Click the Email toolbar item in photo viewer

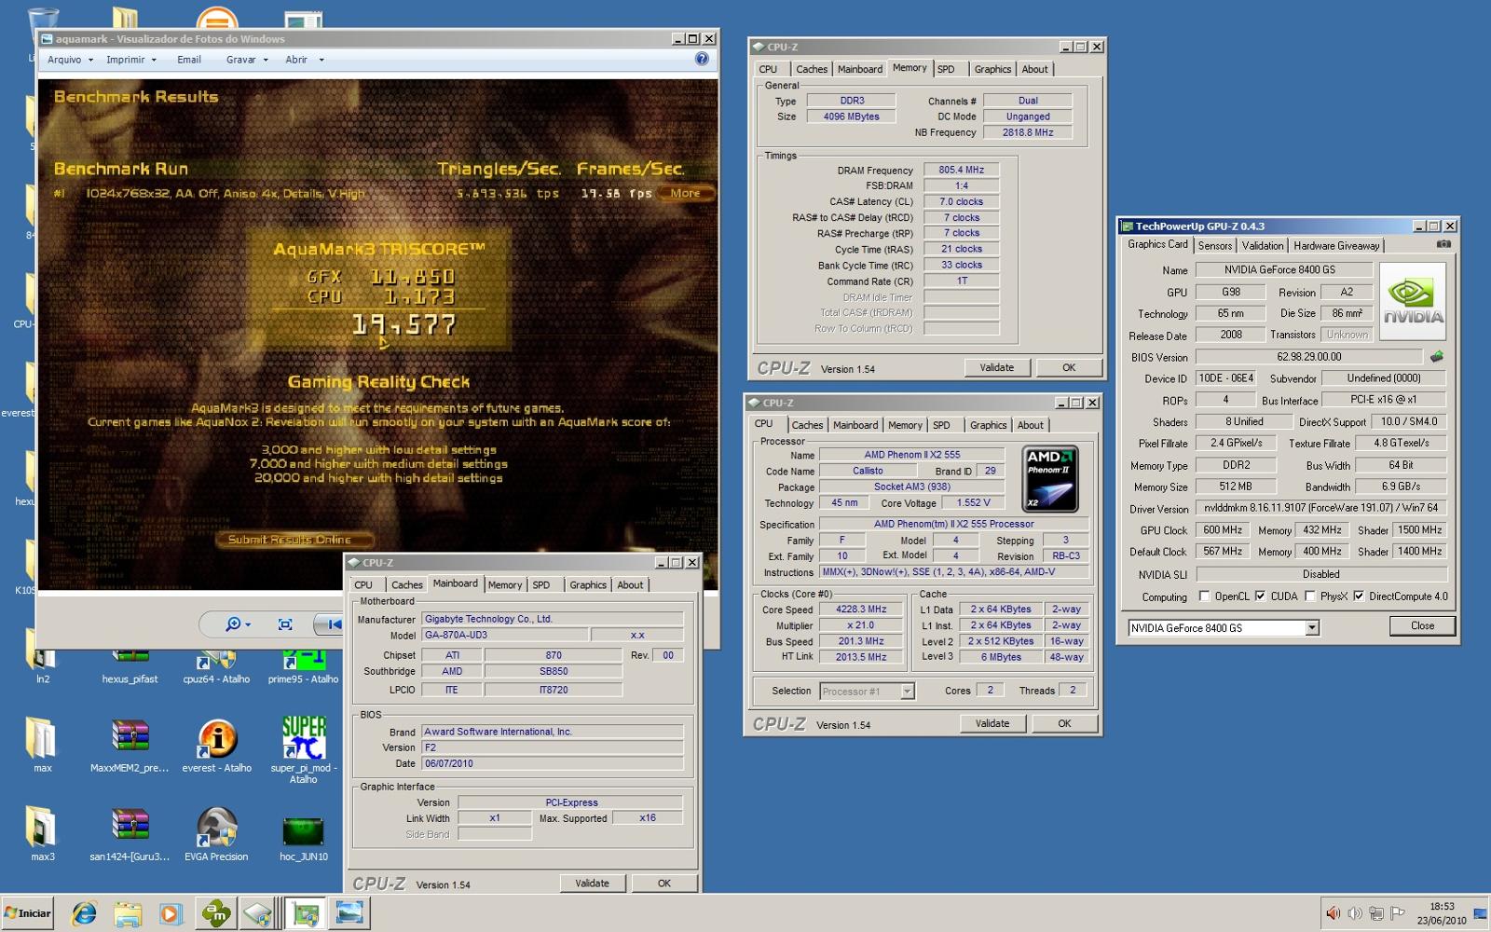189,60
